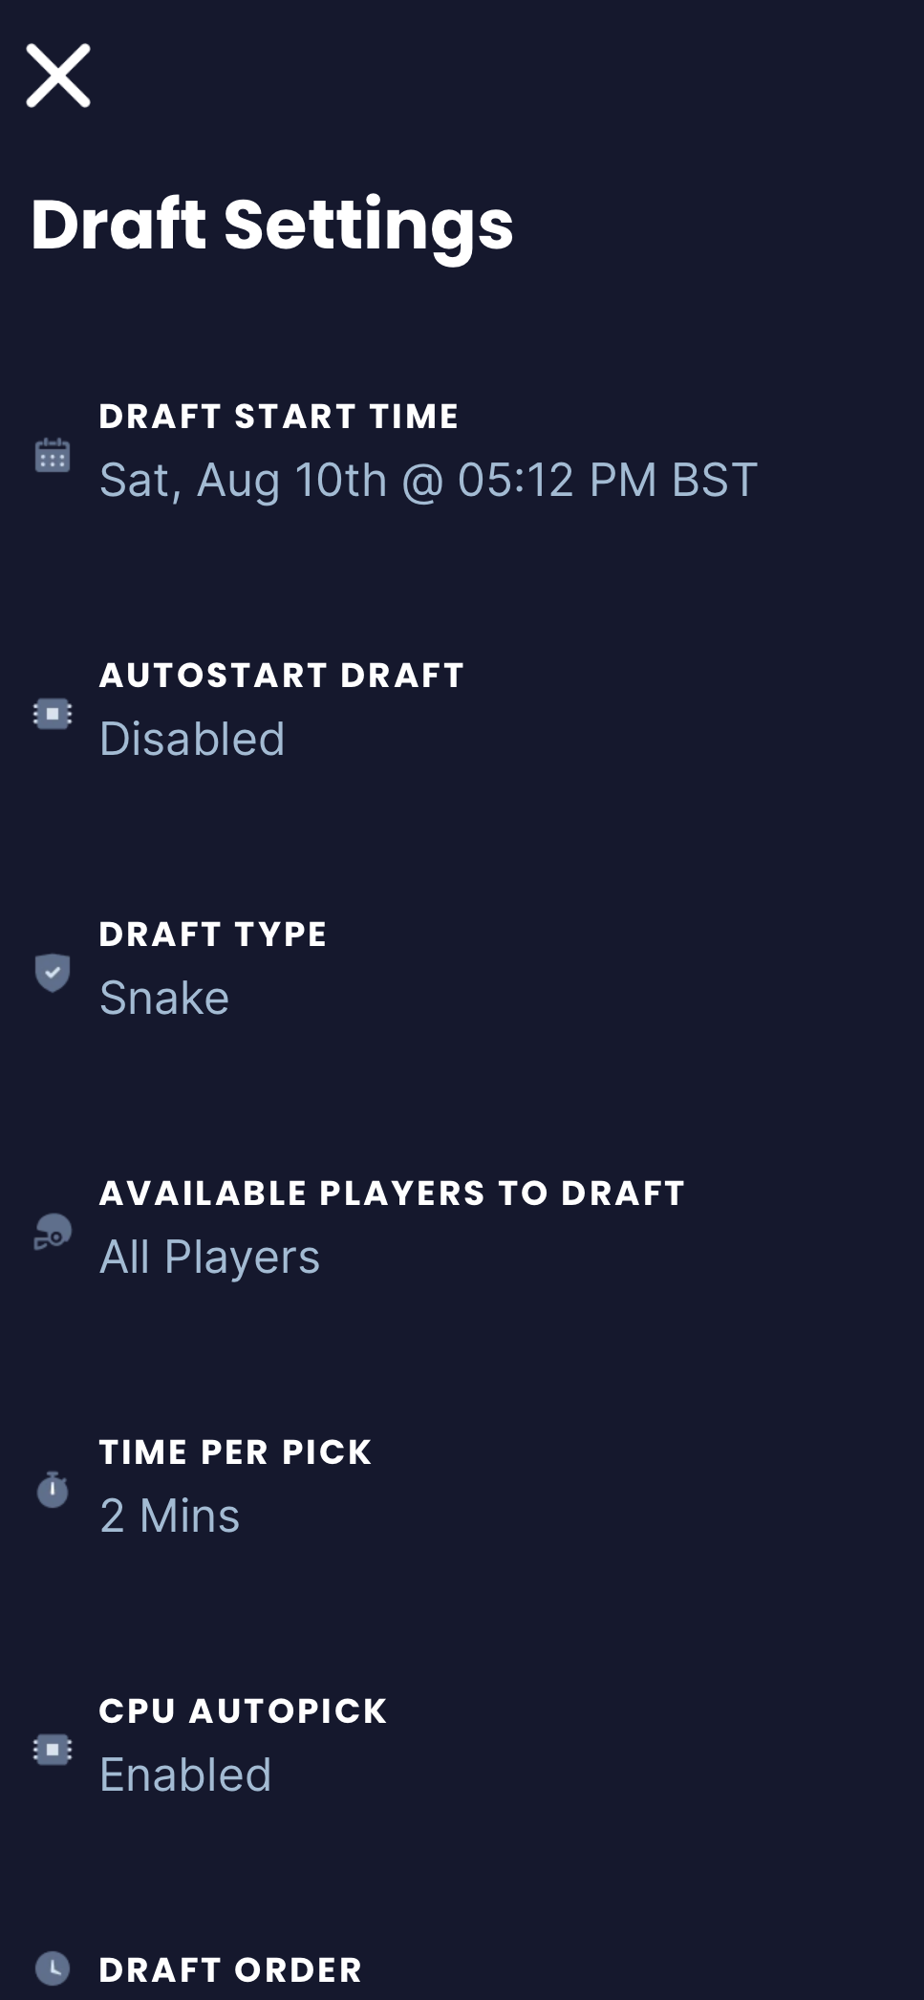Tap the All Players value
Screen dimensions: 924x2000
pyautogui.click(x=209, y=1257)
